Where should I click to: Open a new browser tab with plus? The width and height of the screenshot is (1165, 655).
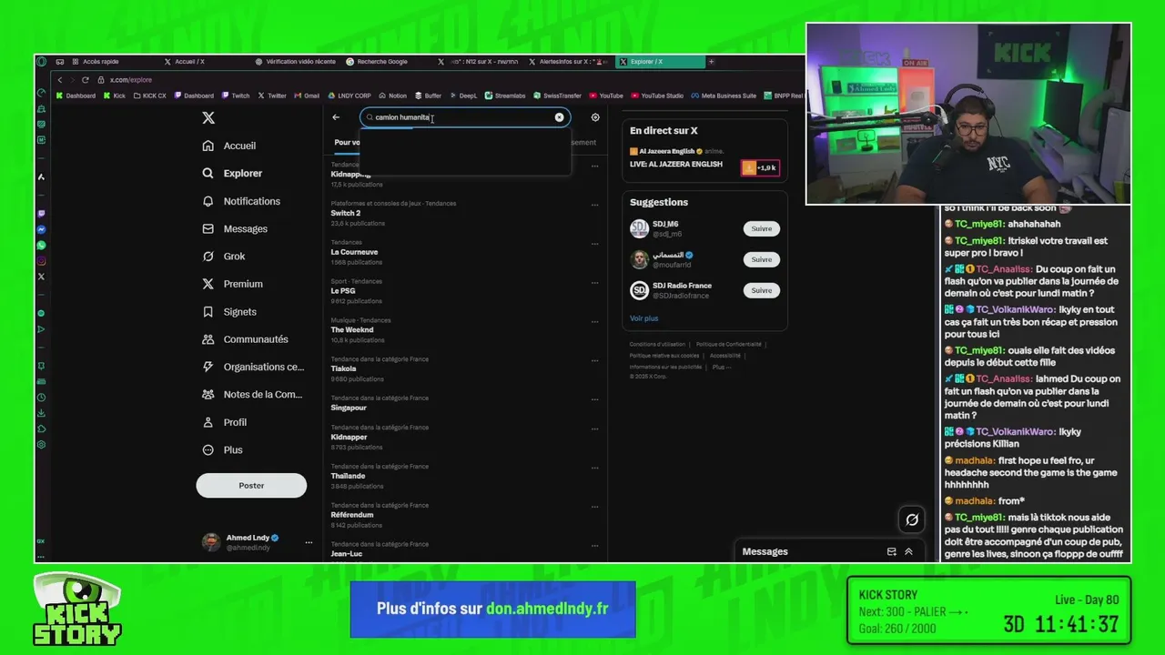click(x=712, y=62)
